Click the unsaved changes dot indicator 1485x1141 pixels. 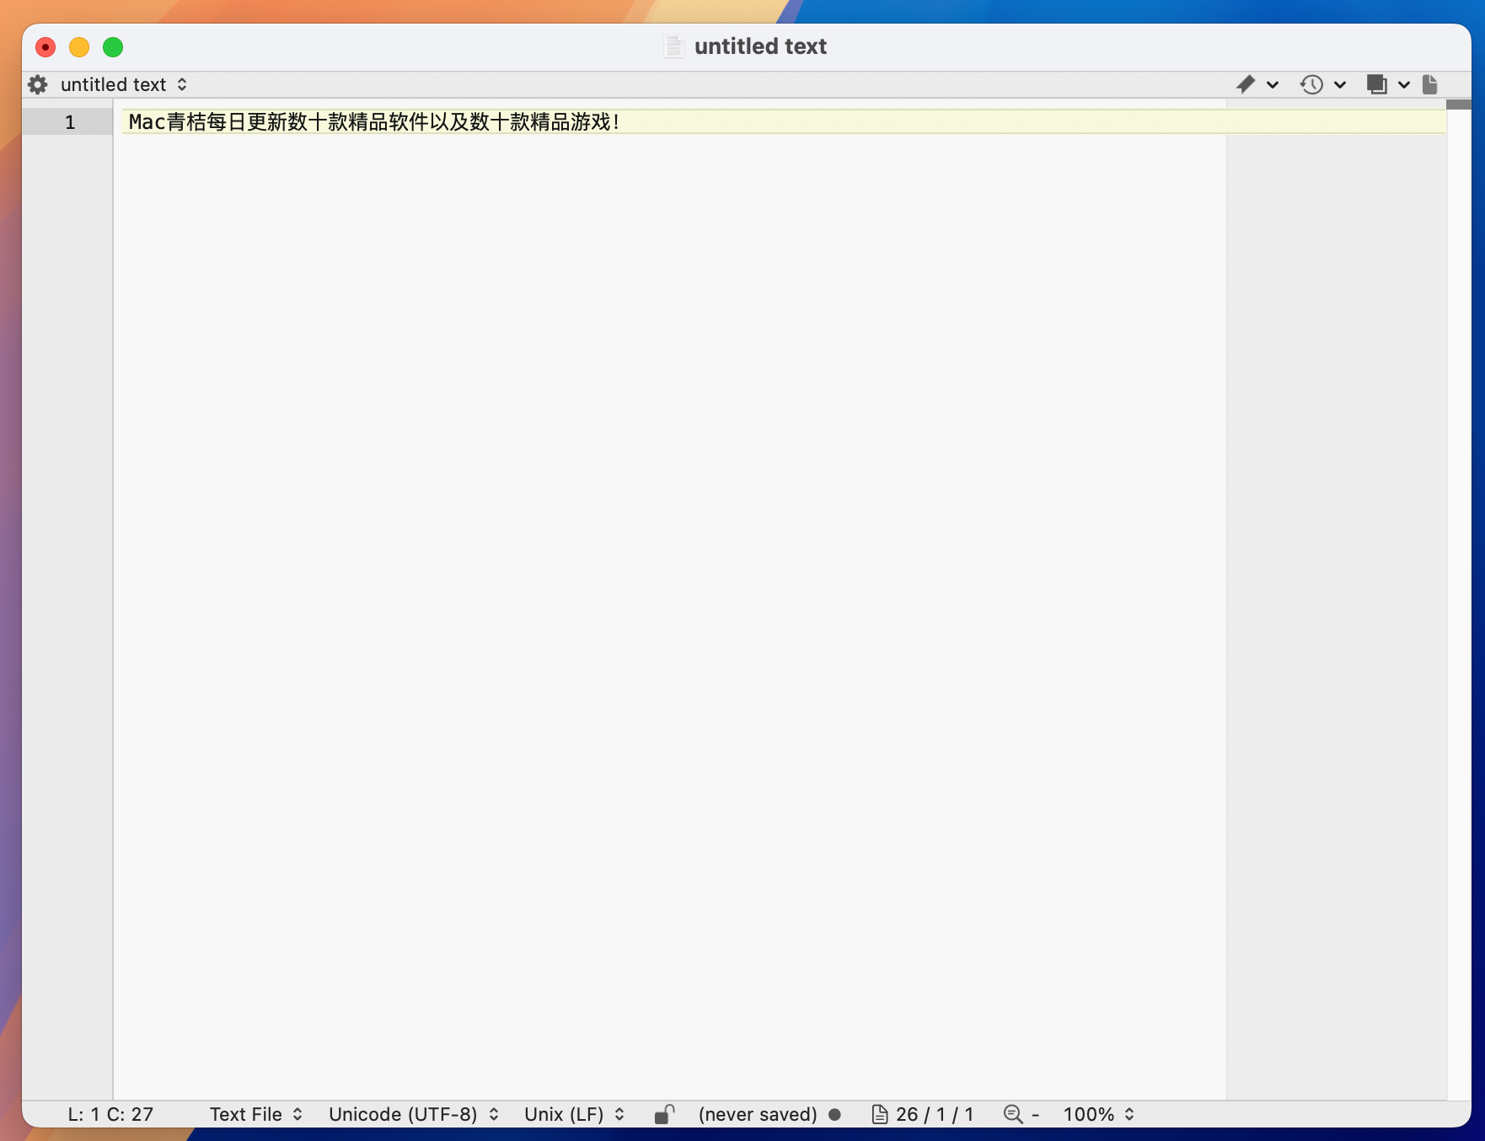[x=835, y=1114]
